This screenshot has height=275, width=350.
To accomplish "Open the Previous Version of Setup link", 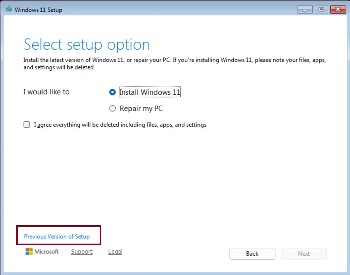I will coord(57,236).
